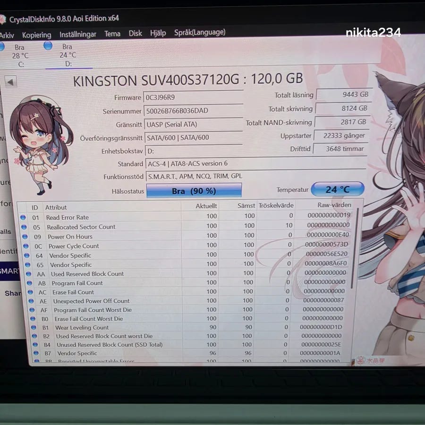Click the status dot for Erase Fail Count Worst Die

pos(33,319)
